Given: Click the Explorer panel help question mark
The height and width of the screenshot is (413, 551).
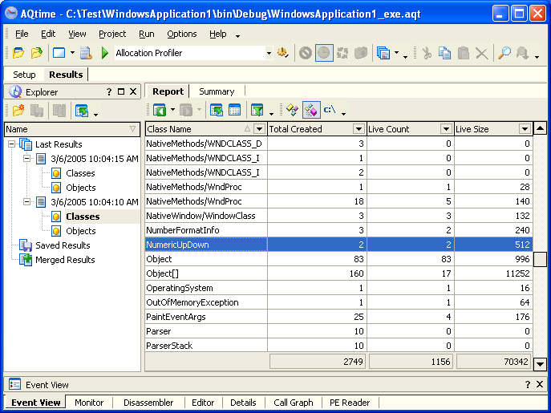Looking at the screenshot, I should pos(109,91).
